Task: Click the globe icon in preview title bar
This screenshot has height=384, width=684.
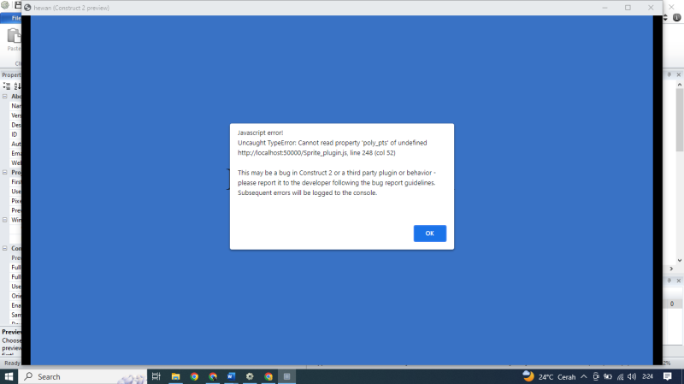Action: tap(27, 8)
